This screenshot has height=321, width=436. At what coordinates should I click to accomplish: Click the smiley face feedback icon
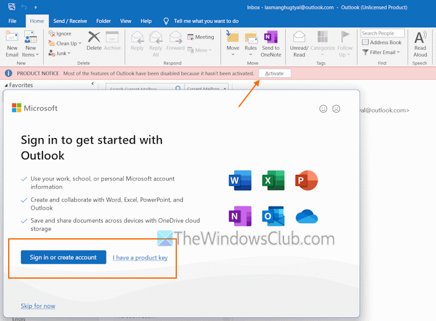[x=323, y=109]
